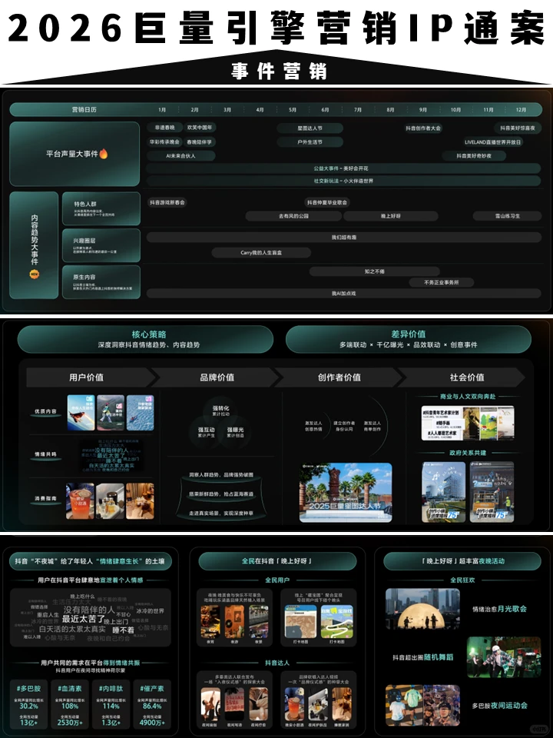Switch to the 用户价值 arrow tab
This screenshot has width=553, height=738.
click(91, 377)
